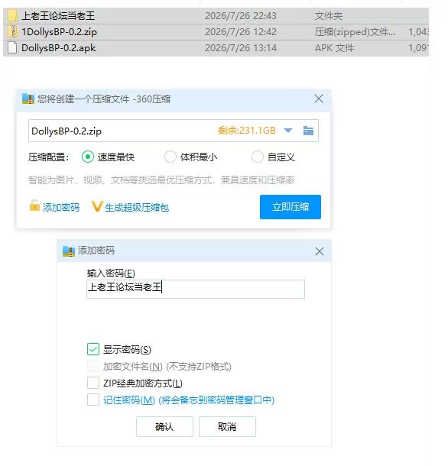Click the archive name field DollysBP-0.2.zip
This screenshot has height=466, width=448.
(x=174, y=131)
